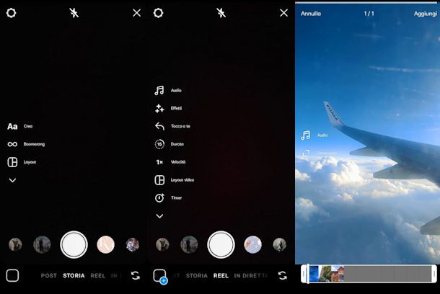Switch to POST mode
440x294 pixels.
coord(49,276)
